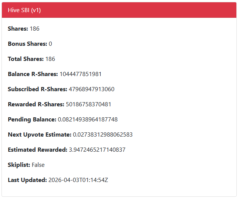Click the Subscribed R-Shares value 47968947913060
This screenshot has width=239, height=199.
click(x=91, y=89)
